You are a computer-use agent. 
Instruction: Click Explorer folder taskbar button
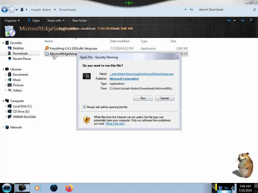tap(22, 188)
